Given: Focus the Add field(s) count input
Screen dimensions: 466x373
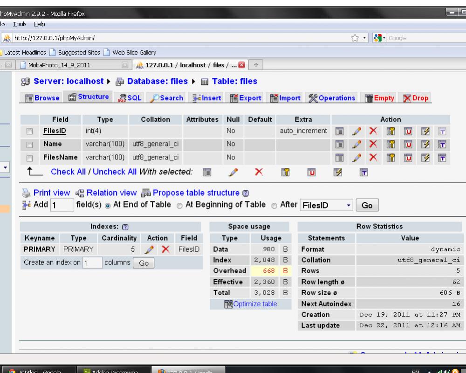Looking at the screenshot, I should (62, 205).
